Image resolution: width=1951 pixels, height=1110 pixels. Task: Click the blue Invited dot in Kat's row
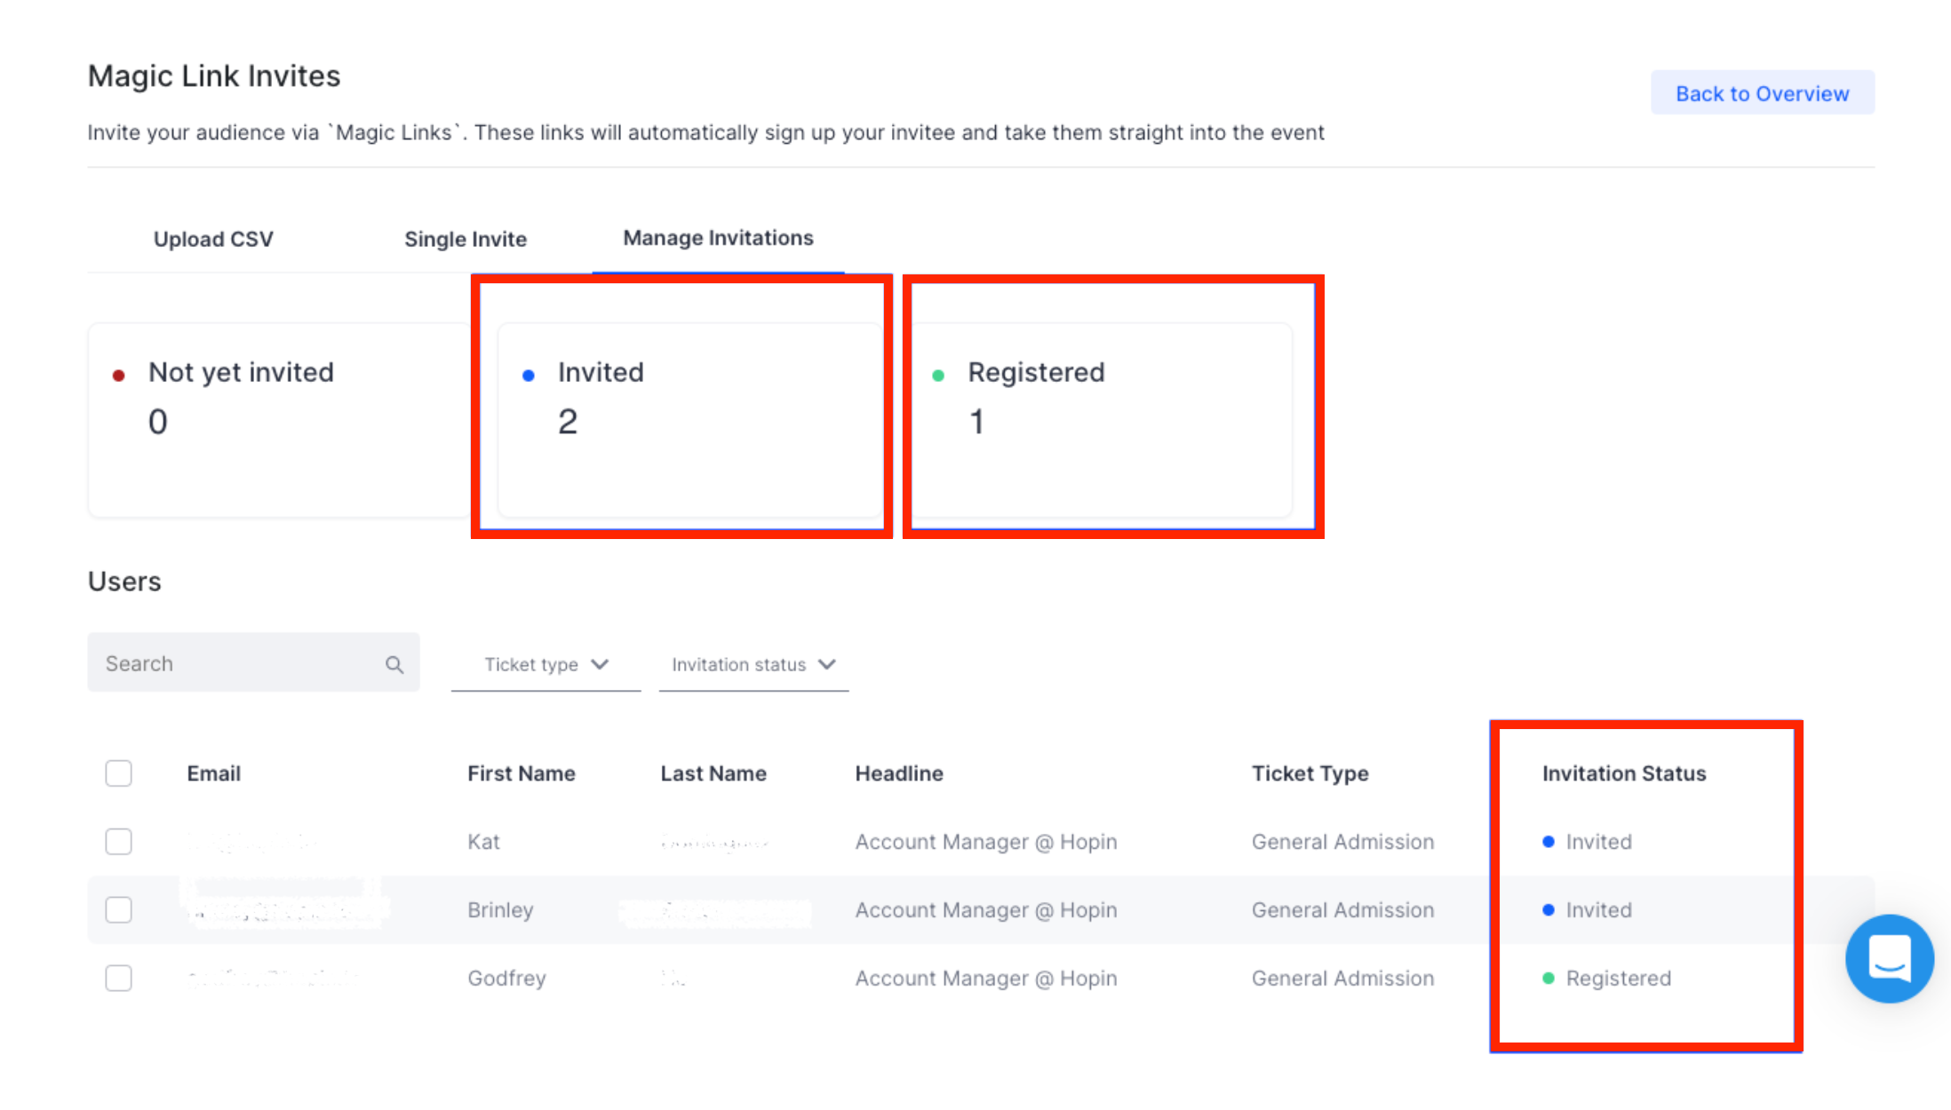(x=1548, y=842)
